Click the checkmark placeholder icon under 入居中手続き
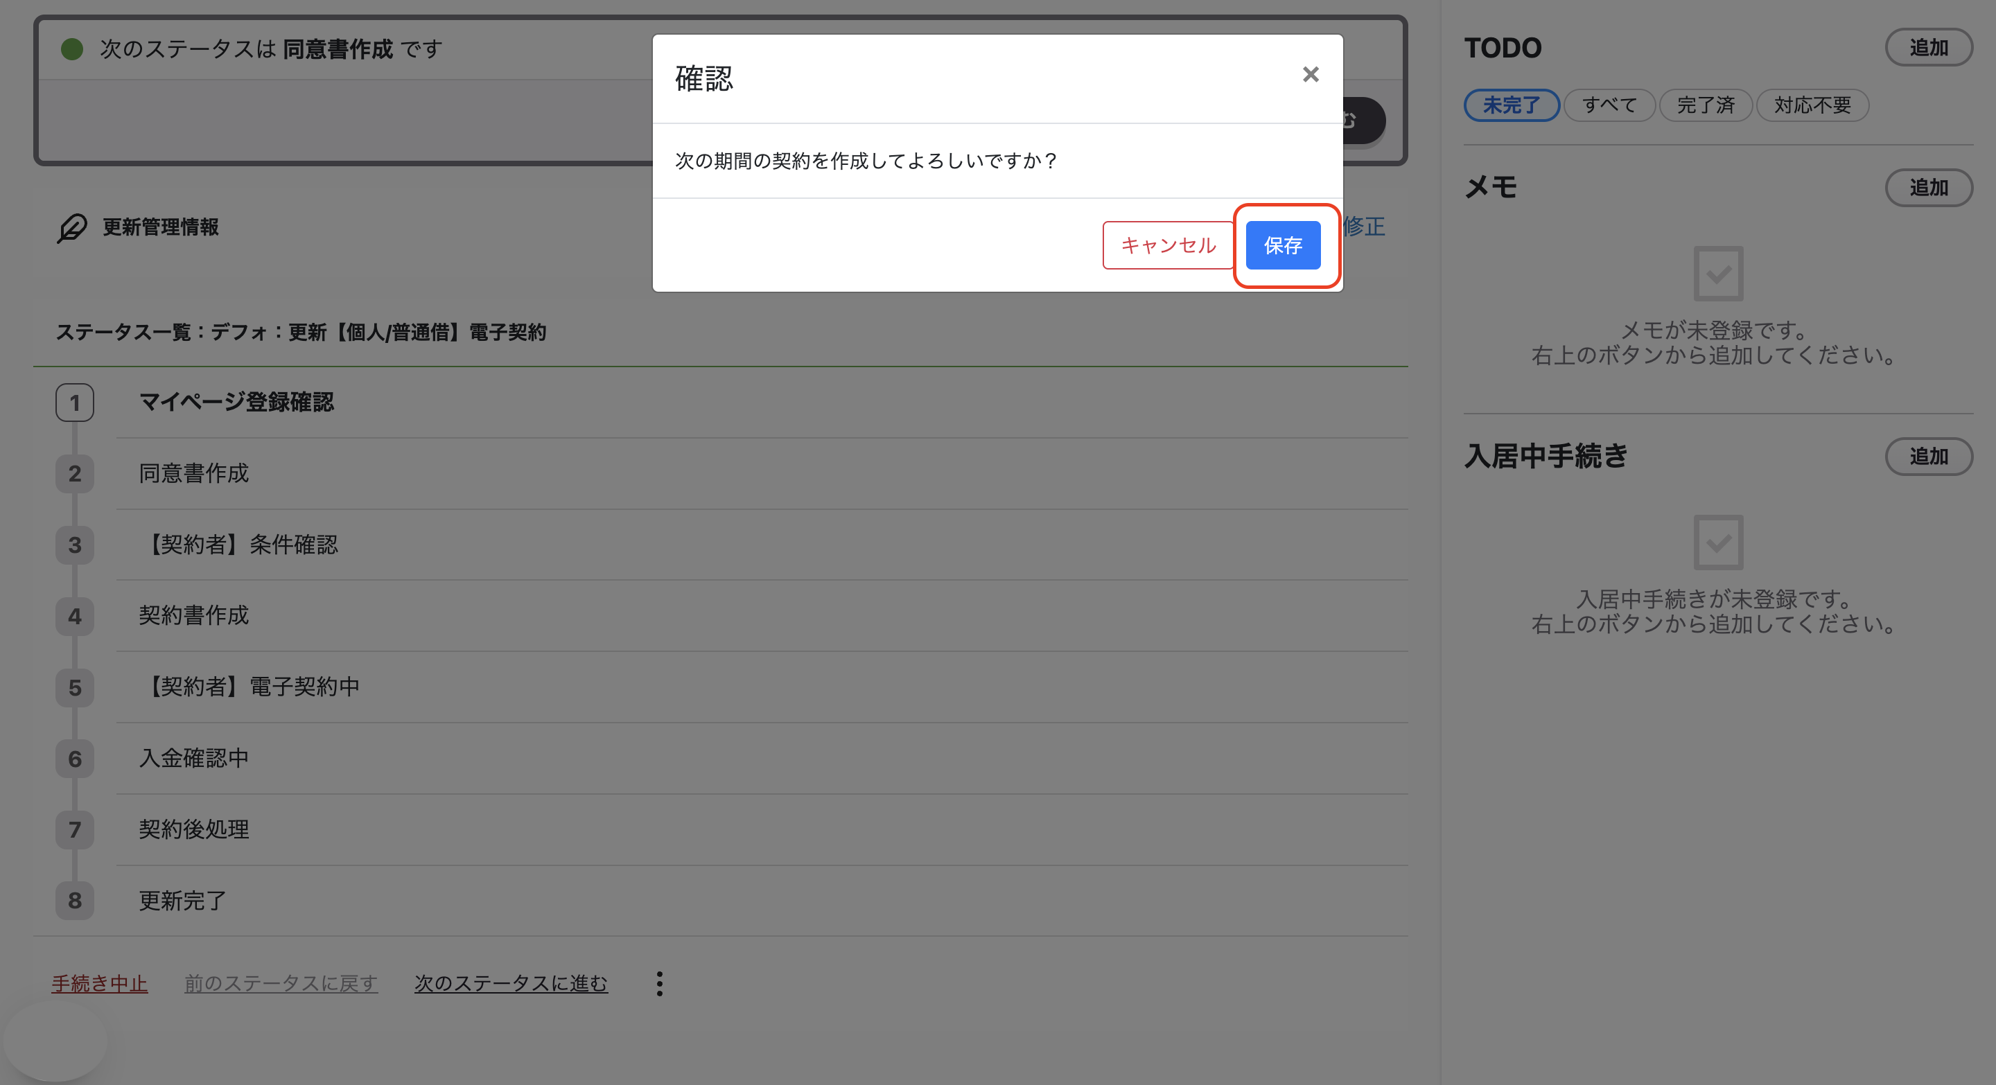This screenshot has width=1996, height=1085. pos(1718,542)
